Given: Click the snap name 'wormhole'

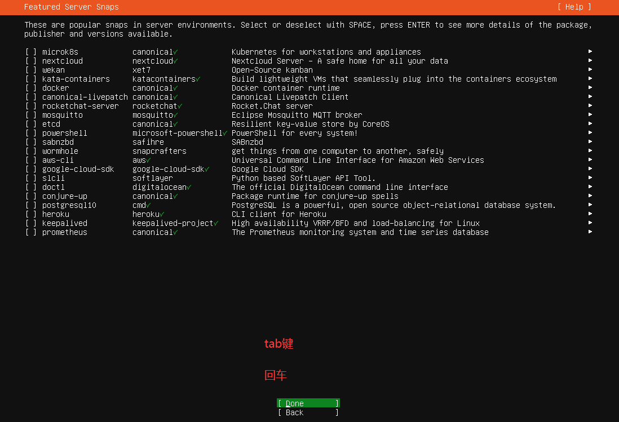Looking at the screenshot, I should coord(60,151).
